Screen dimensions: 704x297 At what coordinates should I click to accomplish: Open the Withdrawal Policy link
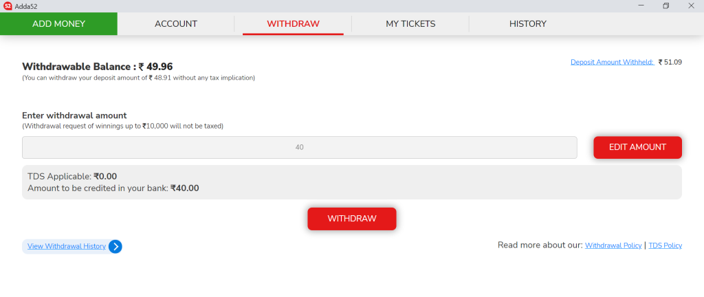613,245
